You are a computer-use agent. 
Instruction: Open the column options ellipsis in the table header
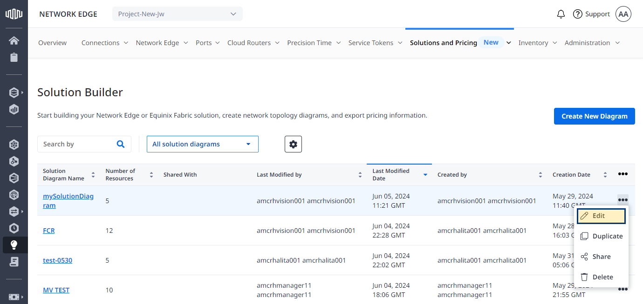(623, 174)
